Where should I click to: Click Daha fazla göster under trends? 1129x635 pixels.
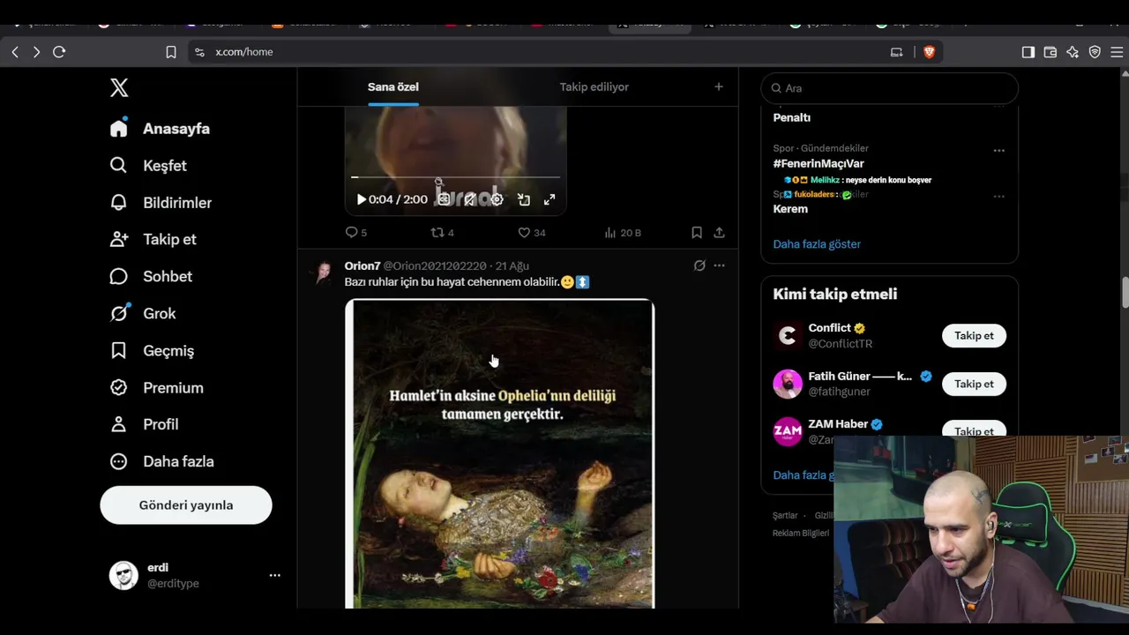pyautogui.click(x=817, y=244)
